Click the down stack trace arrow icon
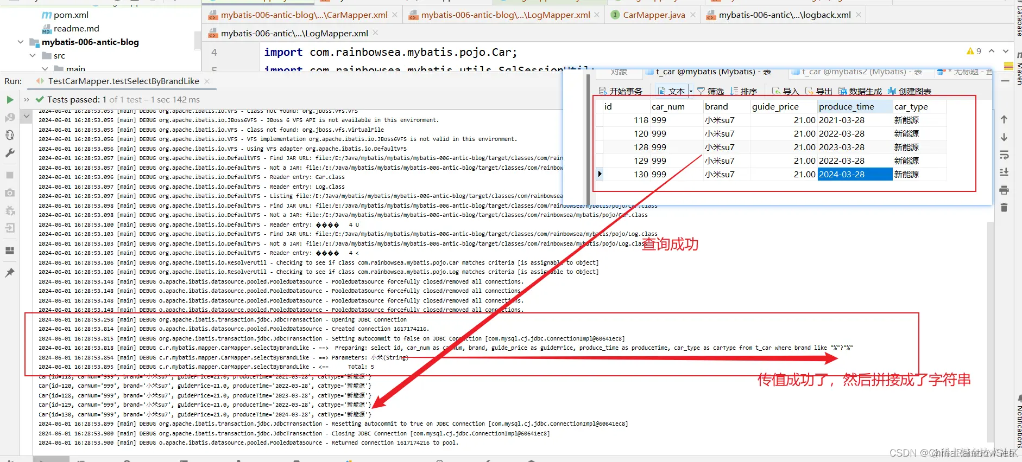The height and width of the screenshot is (462, 1022). 1004,137
